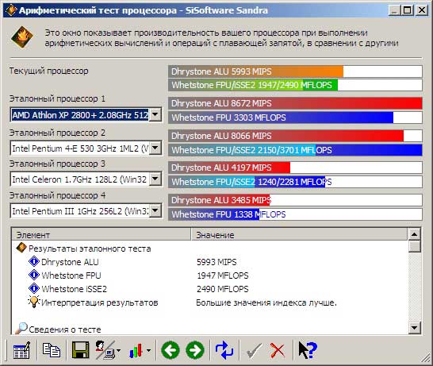Image resolution: width=433 pixels, height=366 pixels.
Task: Click the results list scroll down arrow
Action: (x=414, y=328)
